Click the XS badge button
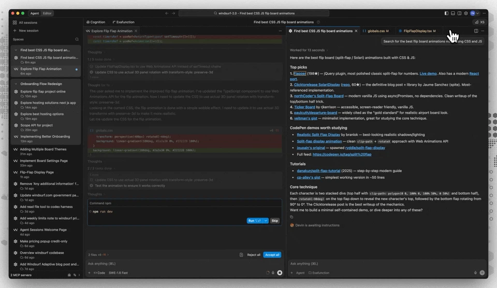The image size is (497, 288). [x=479, y=22]
